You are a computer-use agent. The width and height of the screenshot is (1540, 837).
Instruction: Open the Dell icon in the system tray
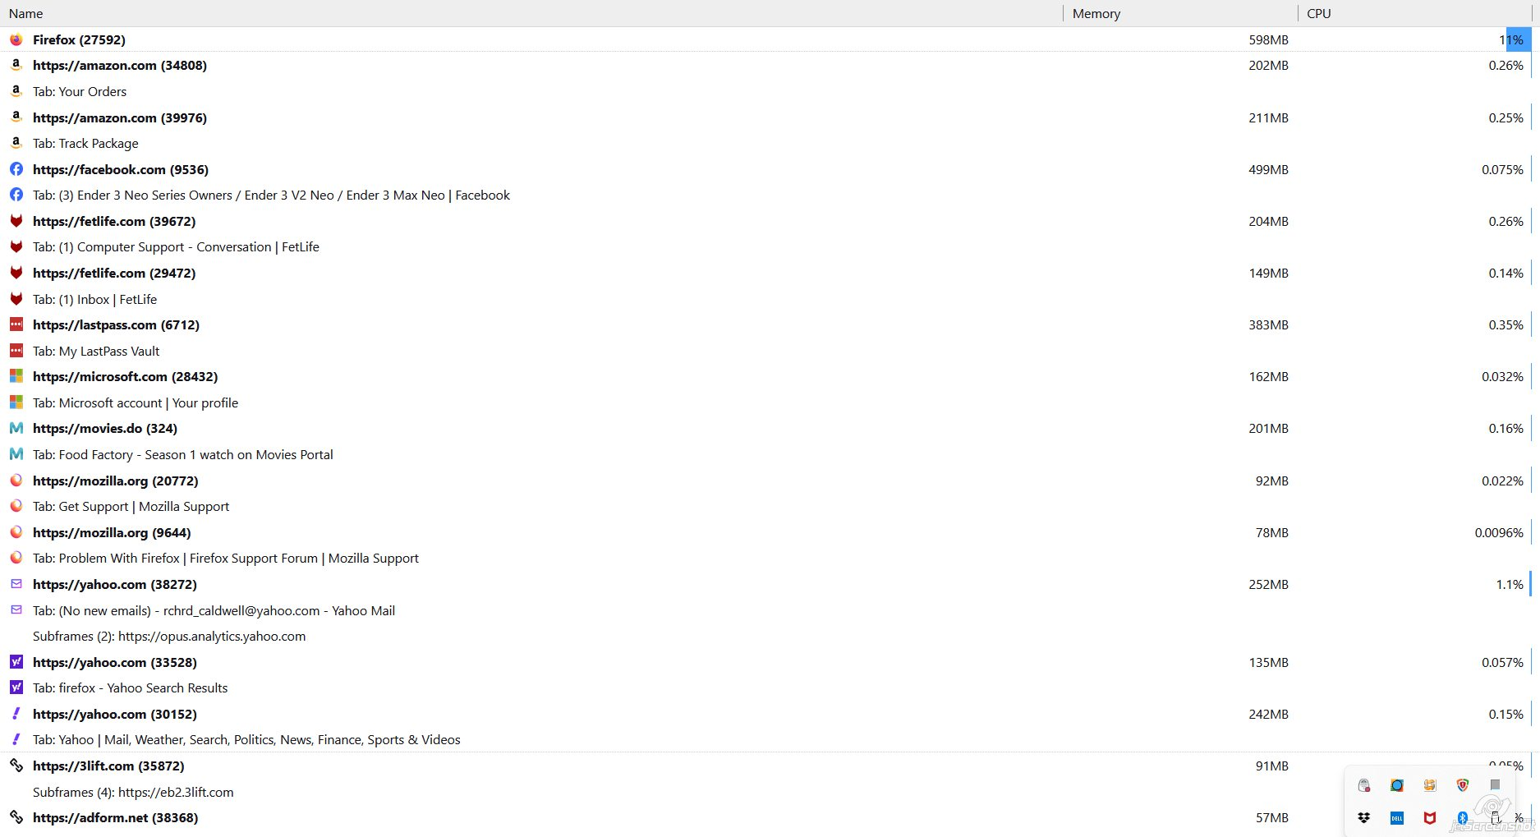pos(1397,817)
